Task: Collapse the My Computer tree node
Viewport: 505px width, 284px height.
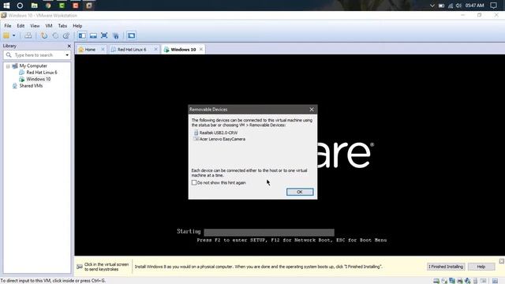Action: [8, 66]
